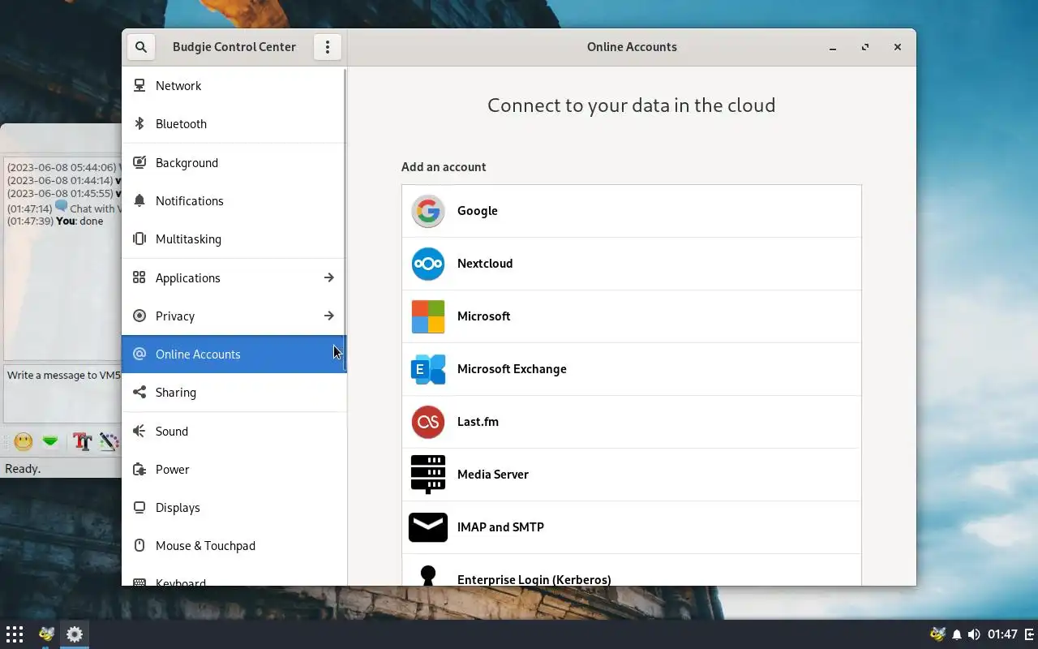Click the 'IMAP and SMTP' label
The width and height of the screenshot is (1038, 649).
click(x=500, y=527)
